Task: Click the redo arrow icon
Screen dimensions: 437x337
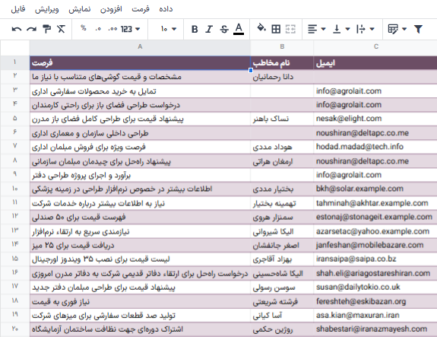Action: tap(31, 29)
